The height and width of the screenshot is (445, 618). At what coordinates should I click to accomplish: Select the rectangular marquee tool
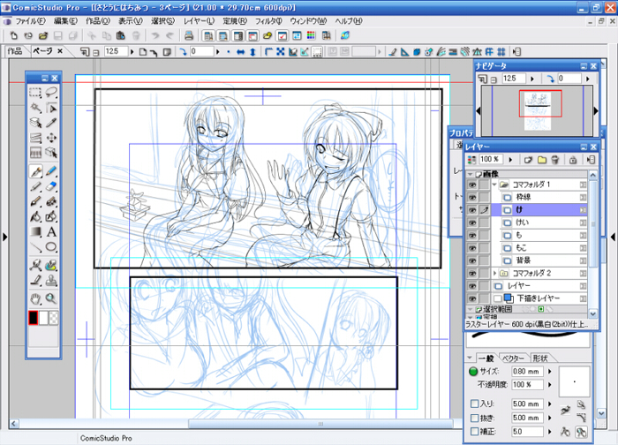(35, 93)
